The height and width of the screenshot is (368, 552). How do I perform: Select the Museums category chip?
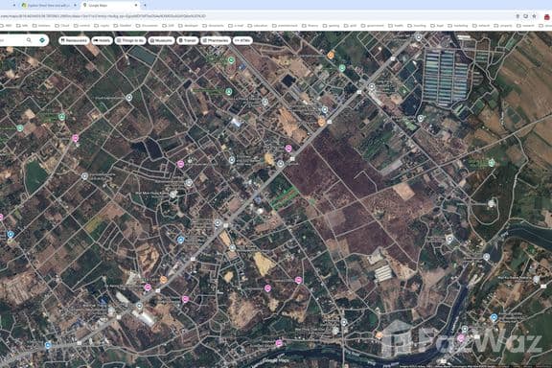pos(161,40)
